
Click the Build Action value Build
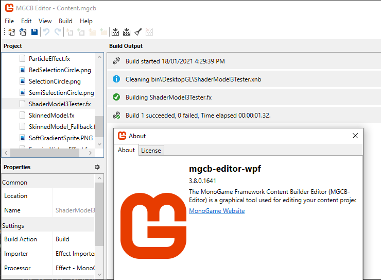[62, 239]
